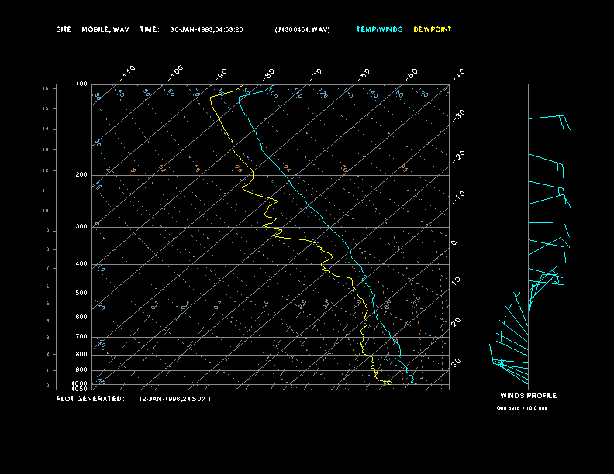
Task: Click the '7' altitude tick on the height scale
Action: (x=48, y=268)
